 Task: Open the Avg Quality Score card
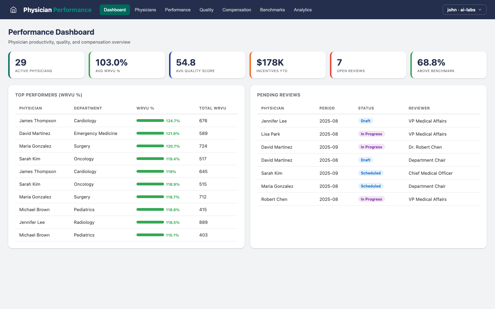tap(207, 65)
